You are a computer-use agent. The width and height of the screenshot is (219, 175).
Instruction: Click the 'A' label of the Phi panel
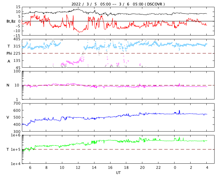[9, 61]
